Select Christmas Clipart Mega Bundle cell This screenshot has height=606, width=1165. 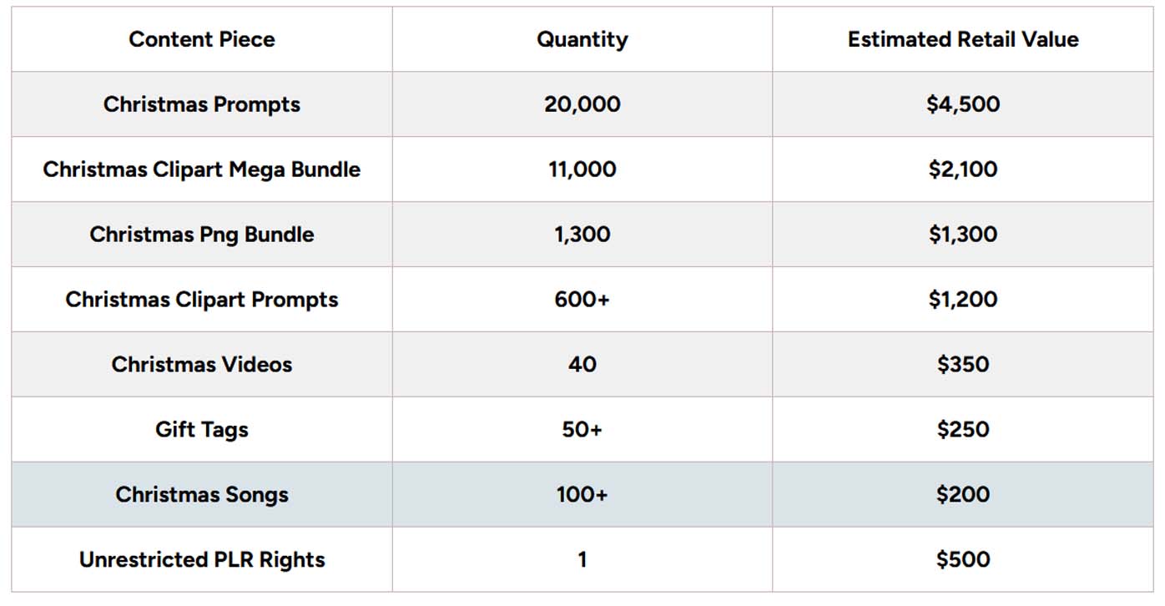(202, 169)
